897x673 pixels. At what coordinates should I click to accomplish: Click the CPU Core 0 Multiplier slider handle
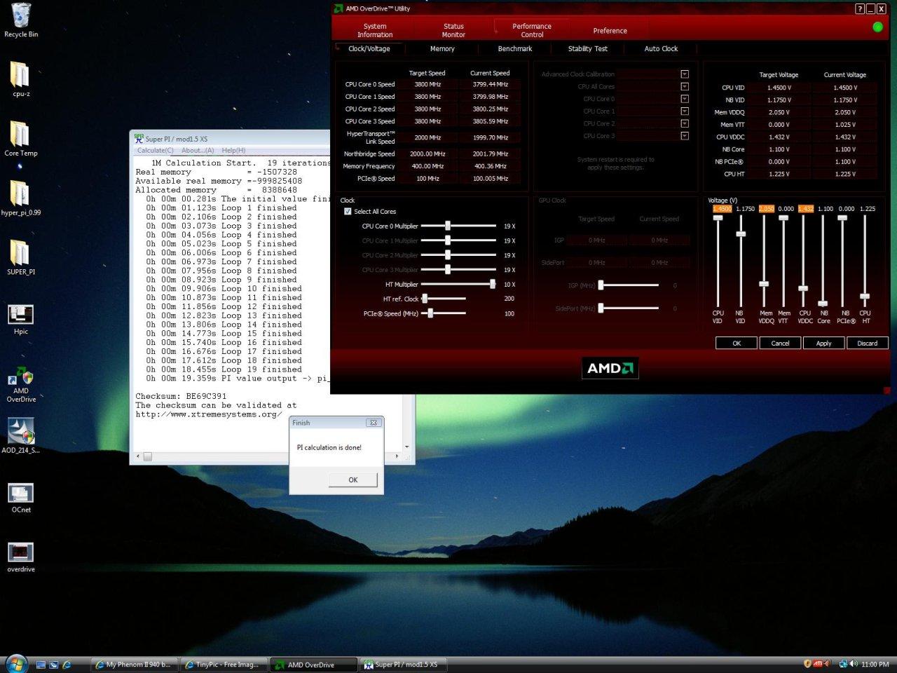click(x=447, y=226)
